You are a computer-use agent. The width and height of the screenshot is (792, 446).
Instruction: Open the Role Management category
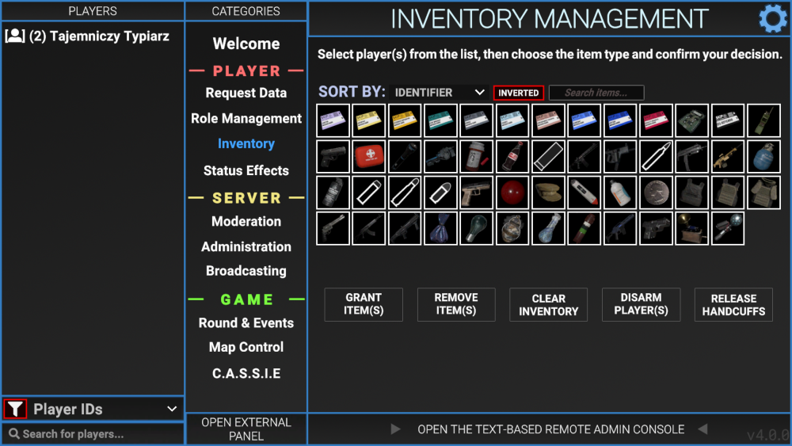[x=246, y=119]
